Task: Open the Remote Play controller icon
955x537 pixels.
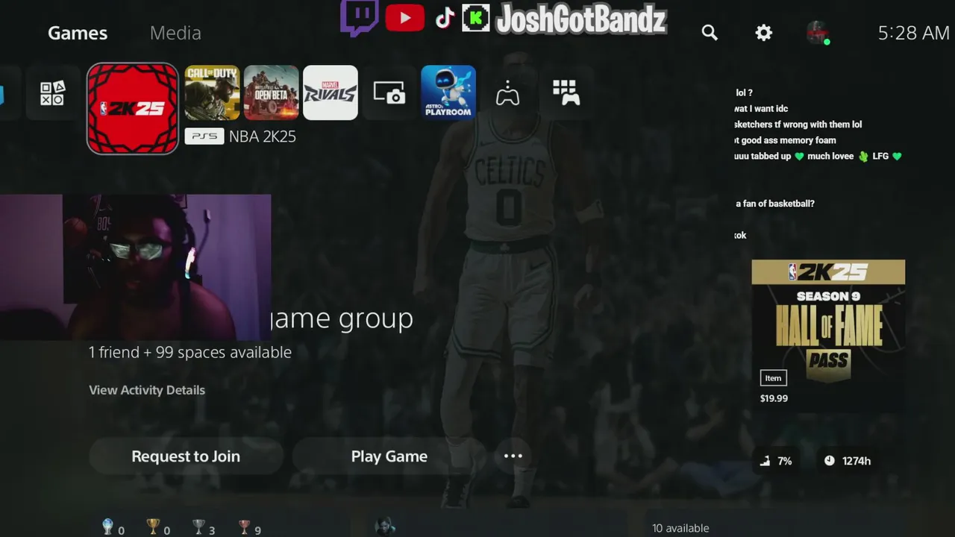Action: coord(507,93)
